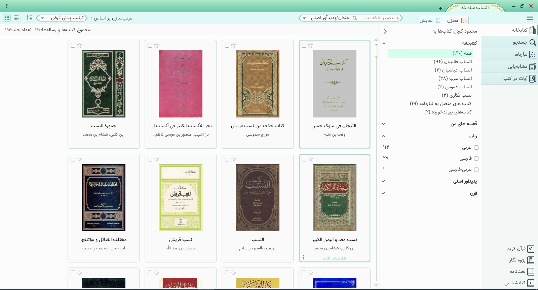Collapse the زبان filter section
This screenshot has width=538, height=290.
click(x=383, y=136)
